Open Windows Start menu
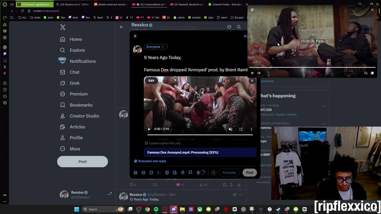This screenshot has height=214, width=381. pos(76,210)
